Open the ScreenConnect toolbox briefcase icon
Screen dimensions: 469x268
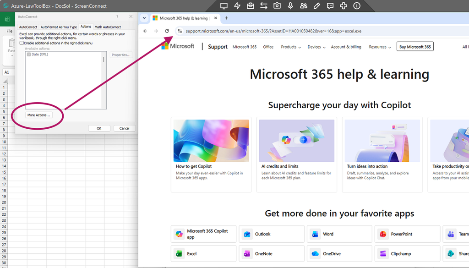pyautogui.click(x=251, y=5)
